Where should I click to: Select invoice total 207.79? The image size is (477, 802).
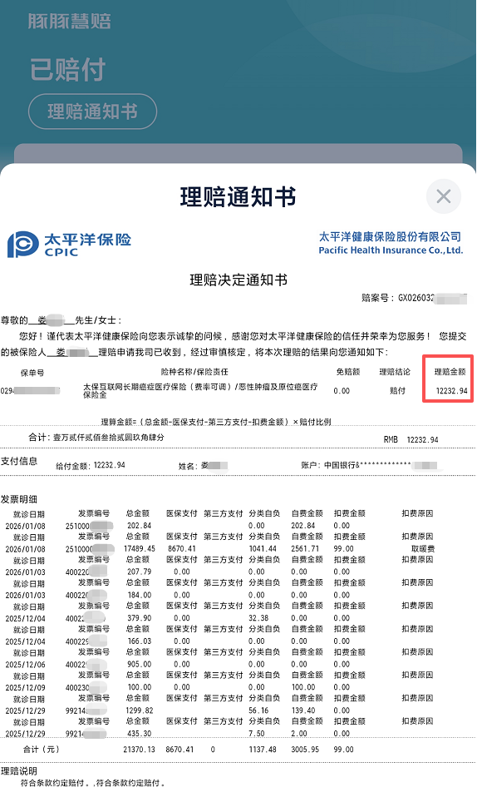139,572
